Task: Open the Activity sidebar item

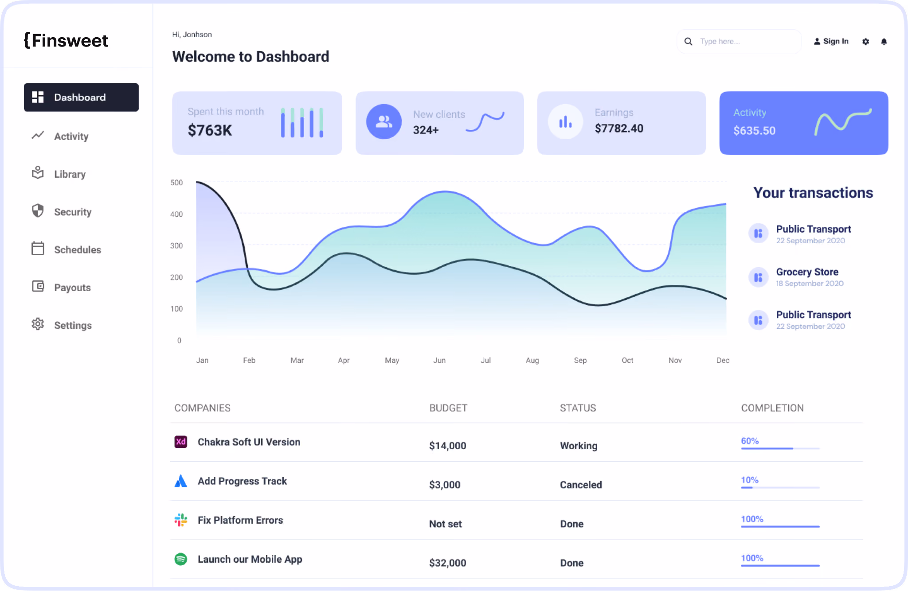Action: pyautogui.click(x=71, y=136)
